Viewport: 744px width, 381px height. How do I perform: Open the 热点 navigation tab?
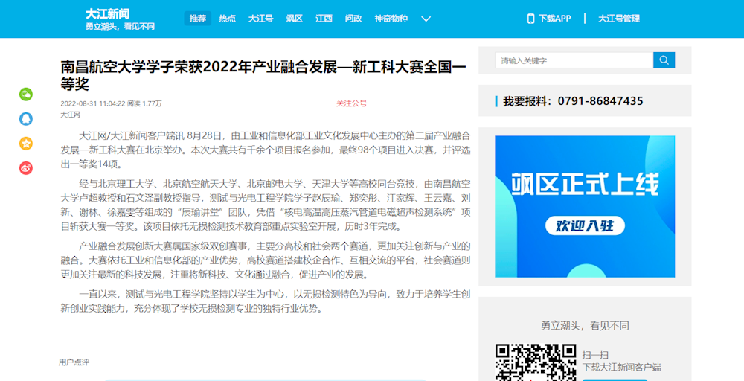227,19
